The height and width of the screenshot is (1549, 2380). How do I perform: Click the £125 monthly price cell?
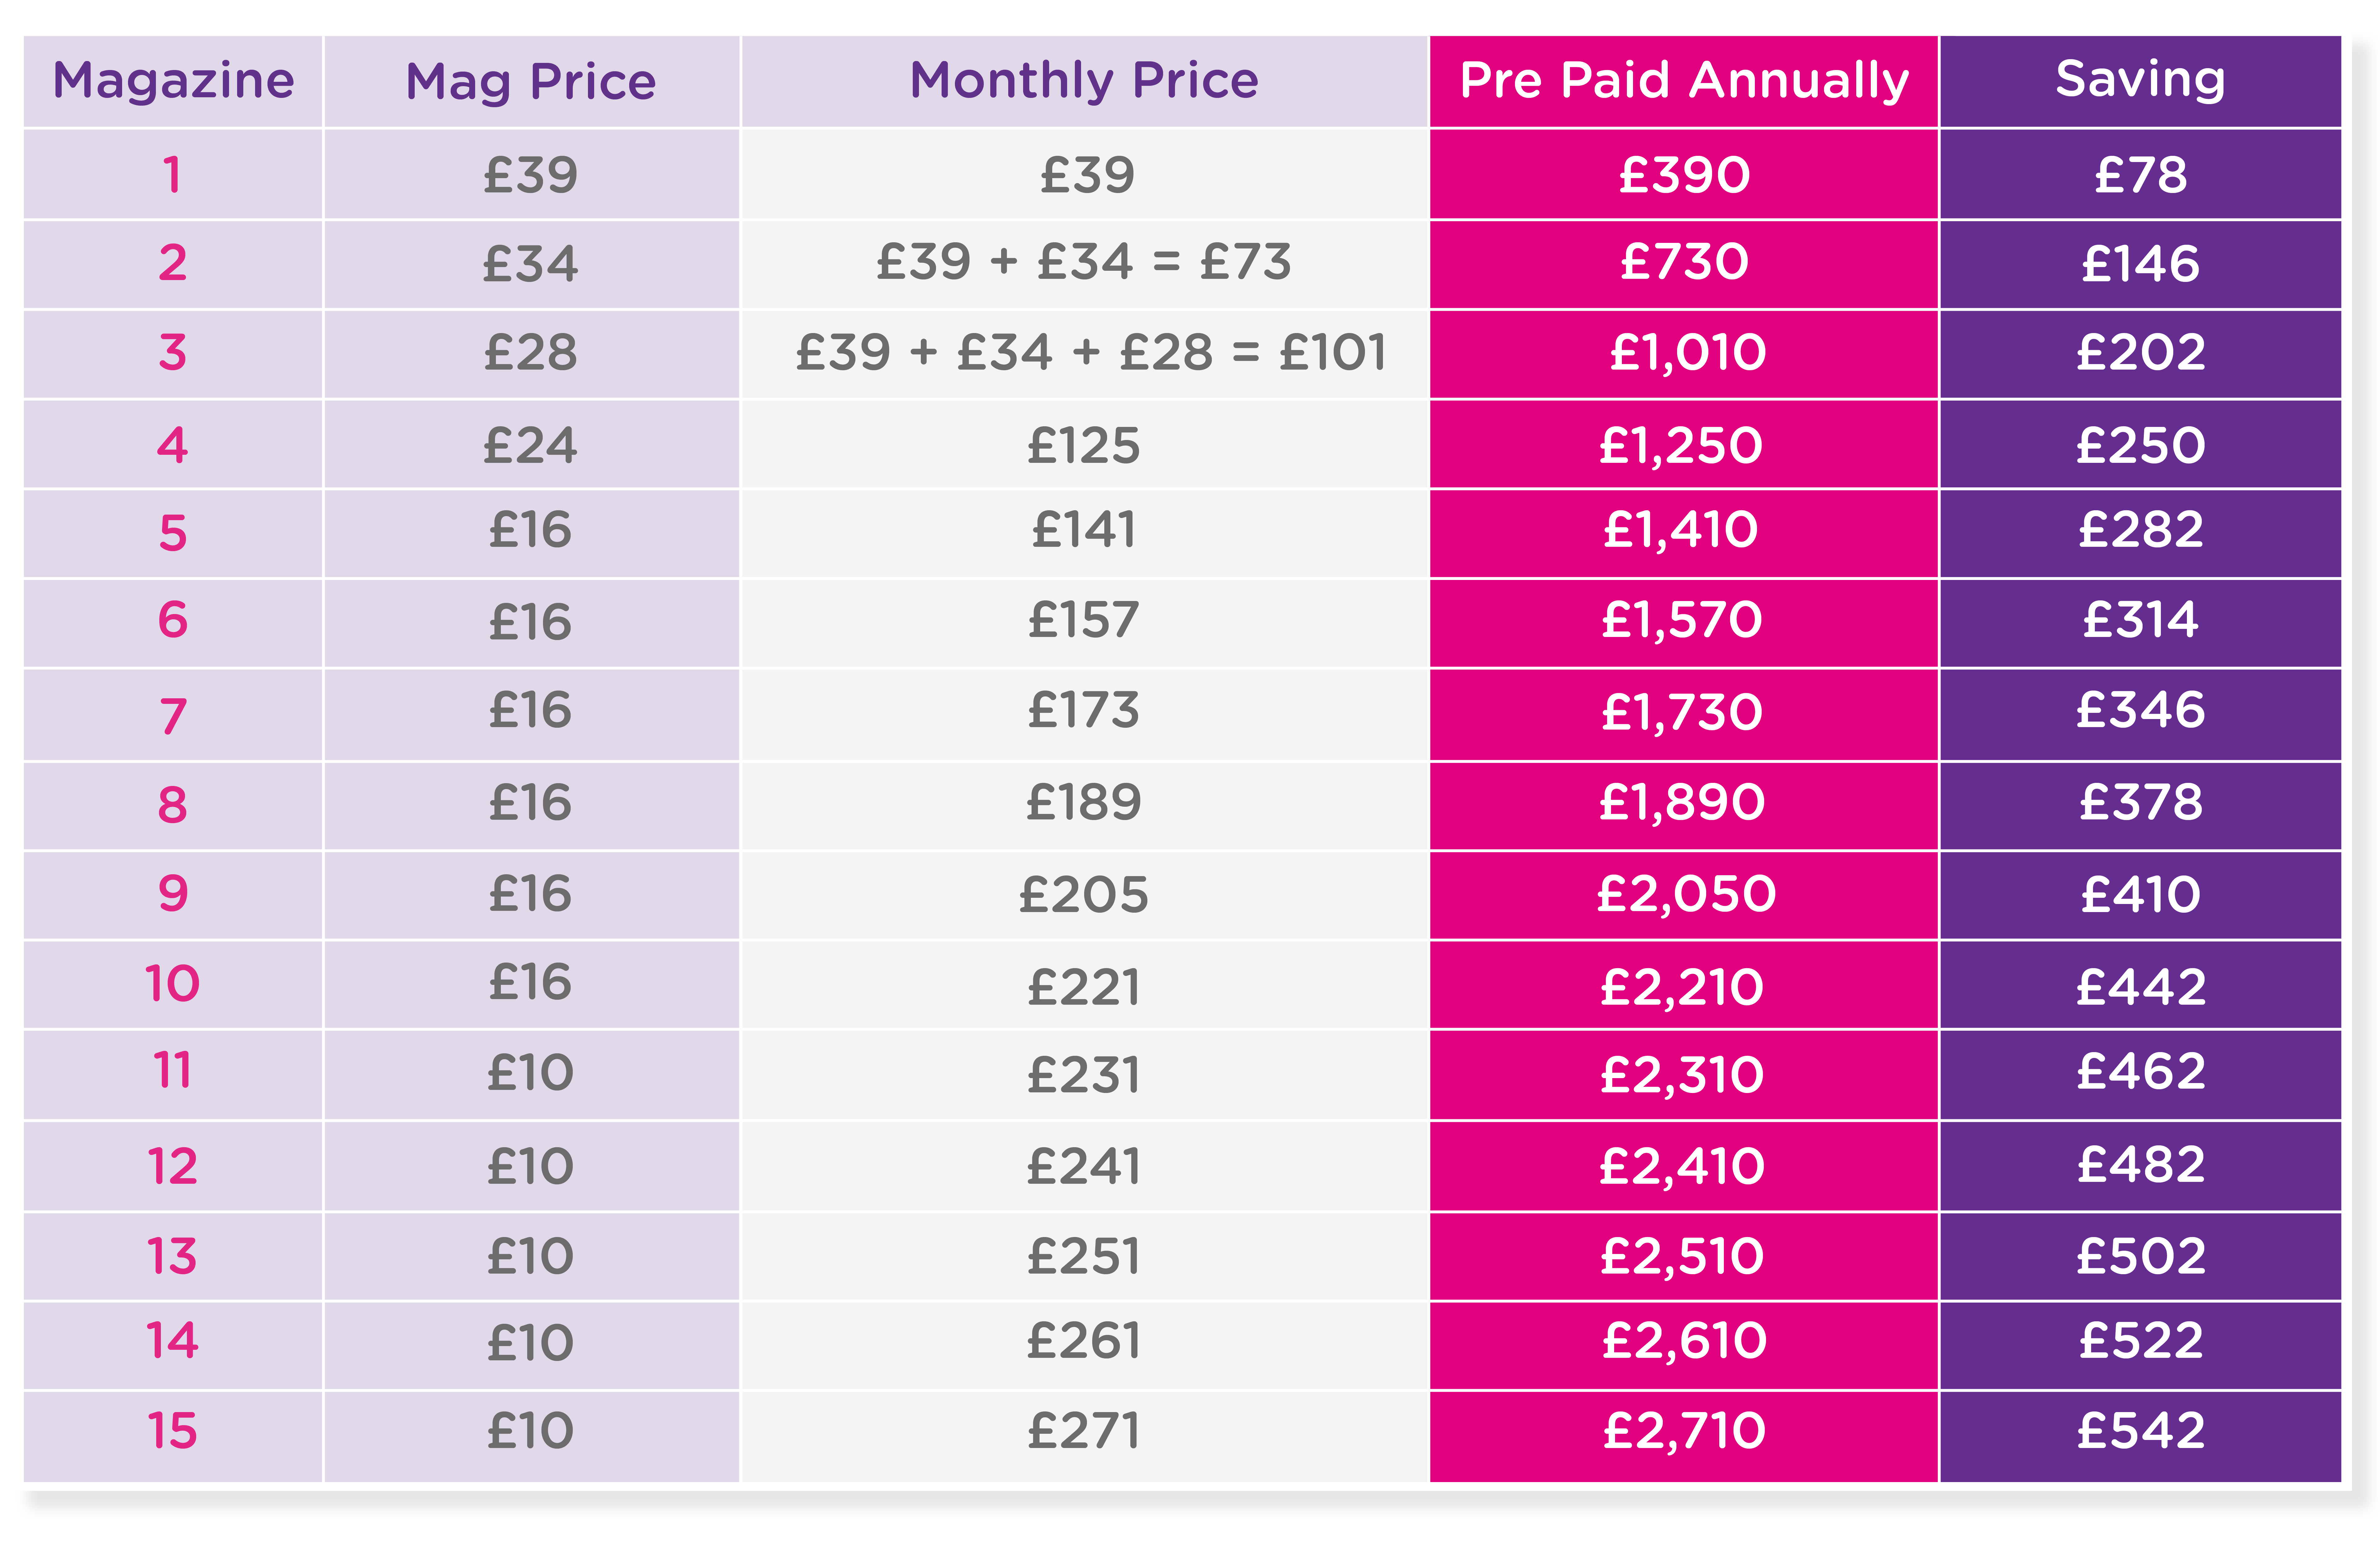1084,445
